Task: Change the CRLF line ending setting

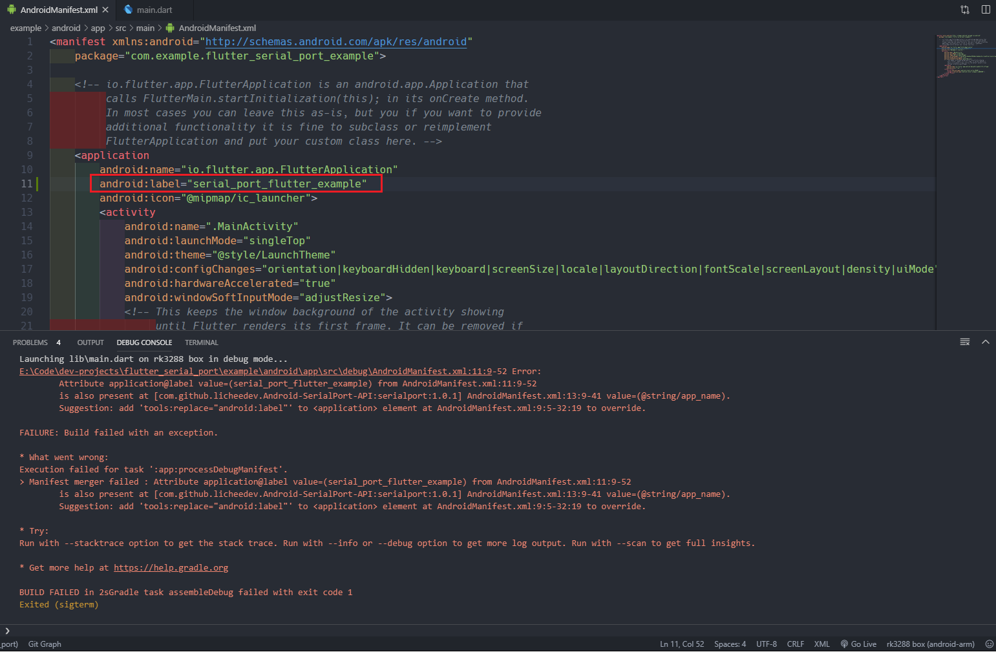Action: click(796, 644)
